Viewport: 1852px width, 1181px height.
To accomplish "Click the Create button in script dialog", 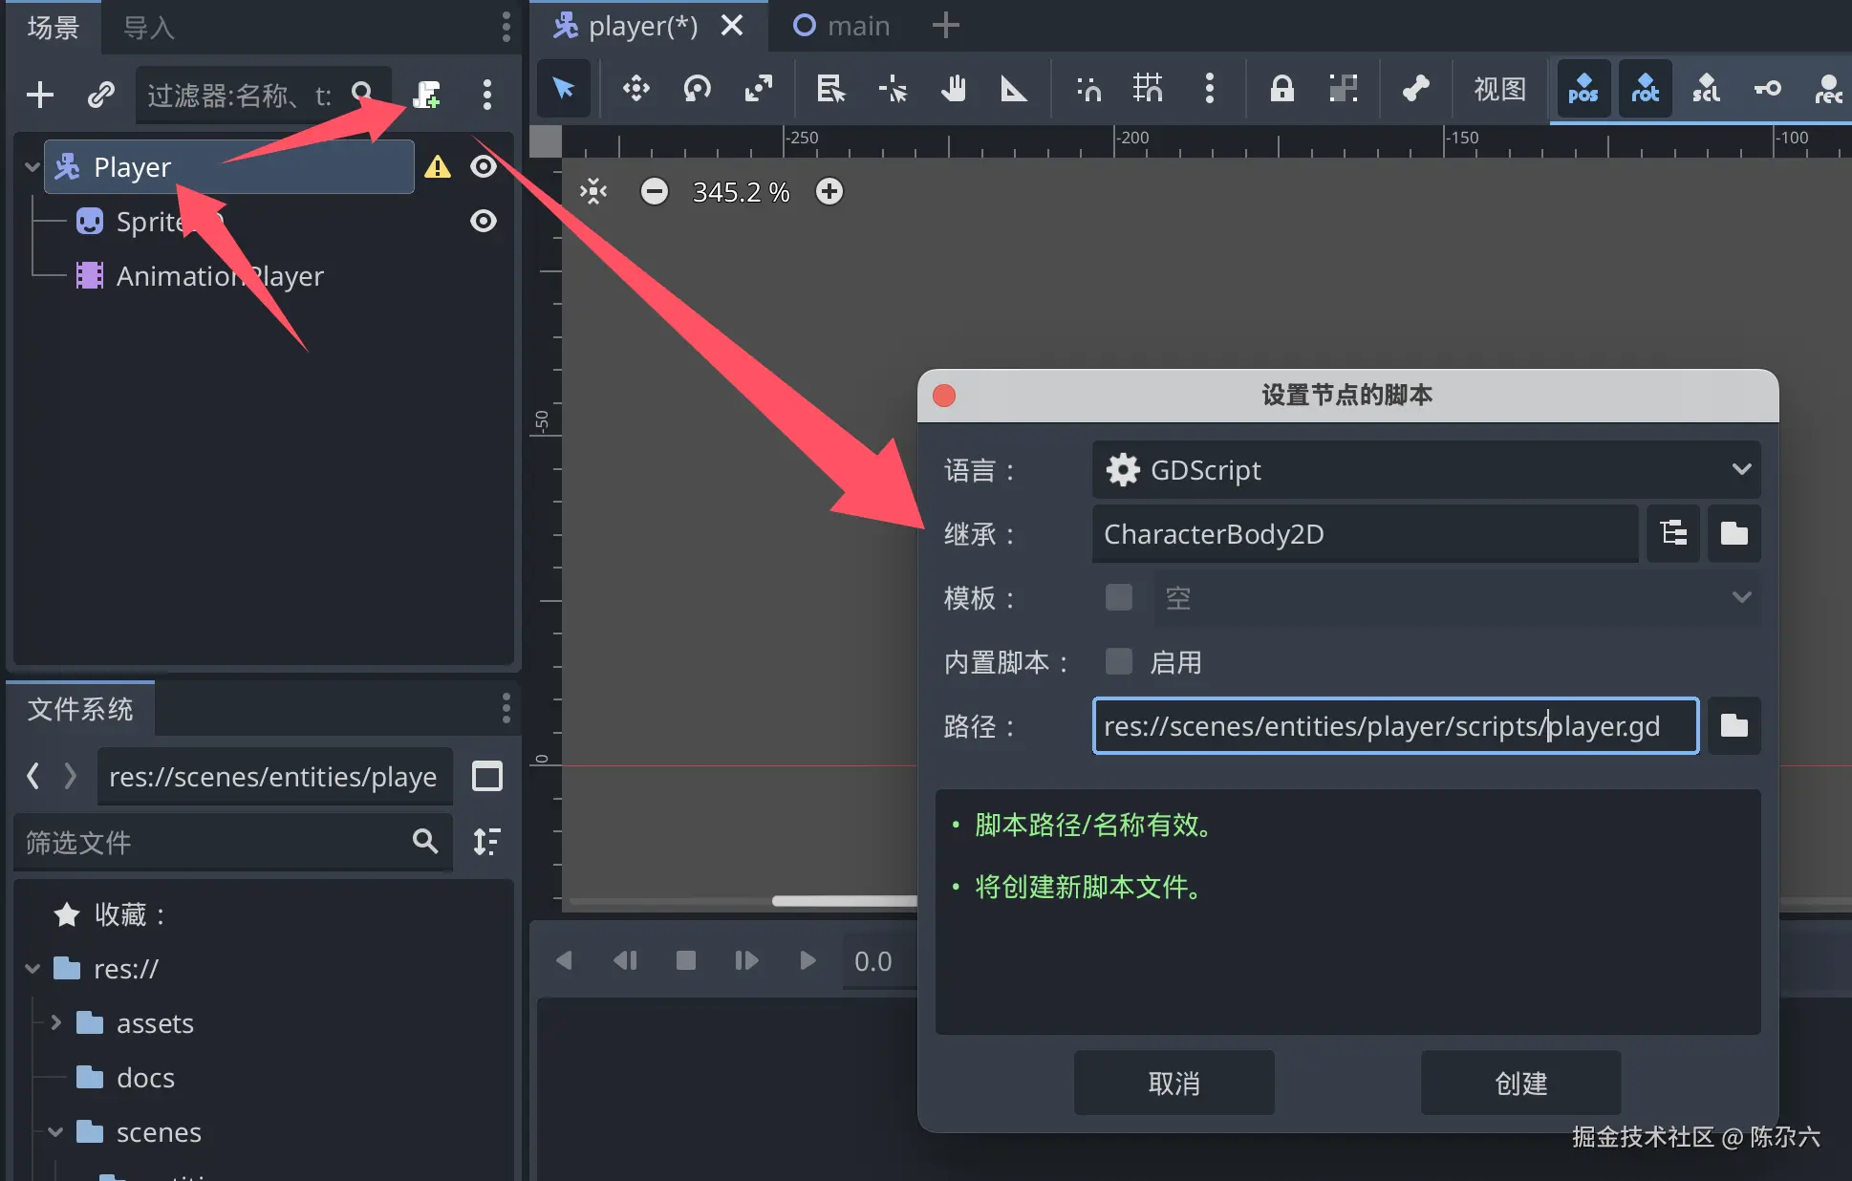I will (1519, 1083).
